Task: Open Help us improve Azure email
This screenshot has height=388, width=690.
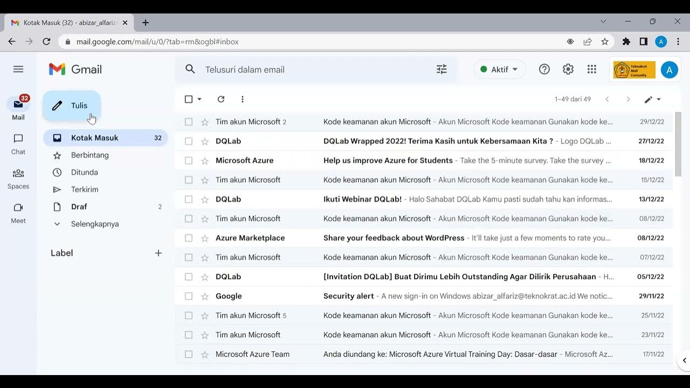Action: pyautogui.click(x=424, y=160)
